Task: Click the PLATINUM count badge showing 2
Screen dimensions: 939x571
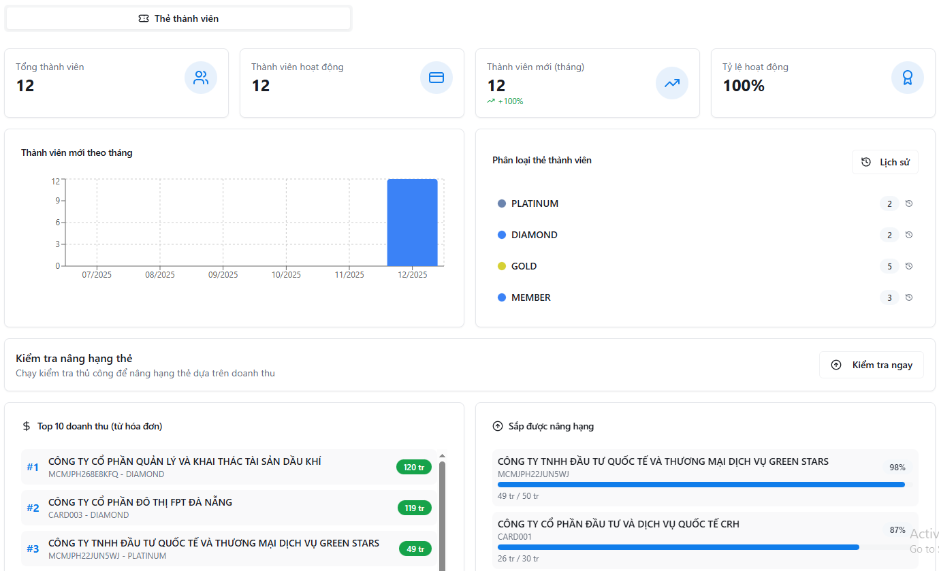Action: point(889,203)
